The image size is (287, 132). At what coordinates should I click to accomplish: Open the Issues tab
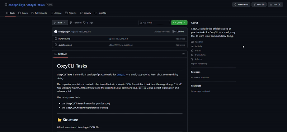[x=23, y=13]
